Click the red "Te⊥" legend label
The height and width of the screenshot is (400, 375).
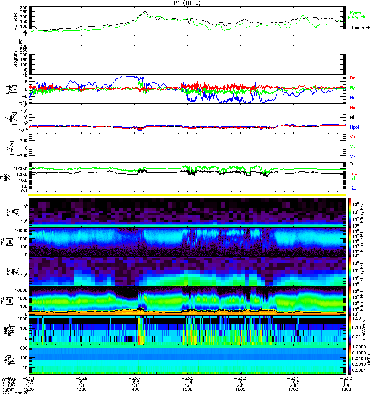pos(353,173)
